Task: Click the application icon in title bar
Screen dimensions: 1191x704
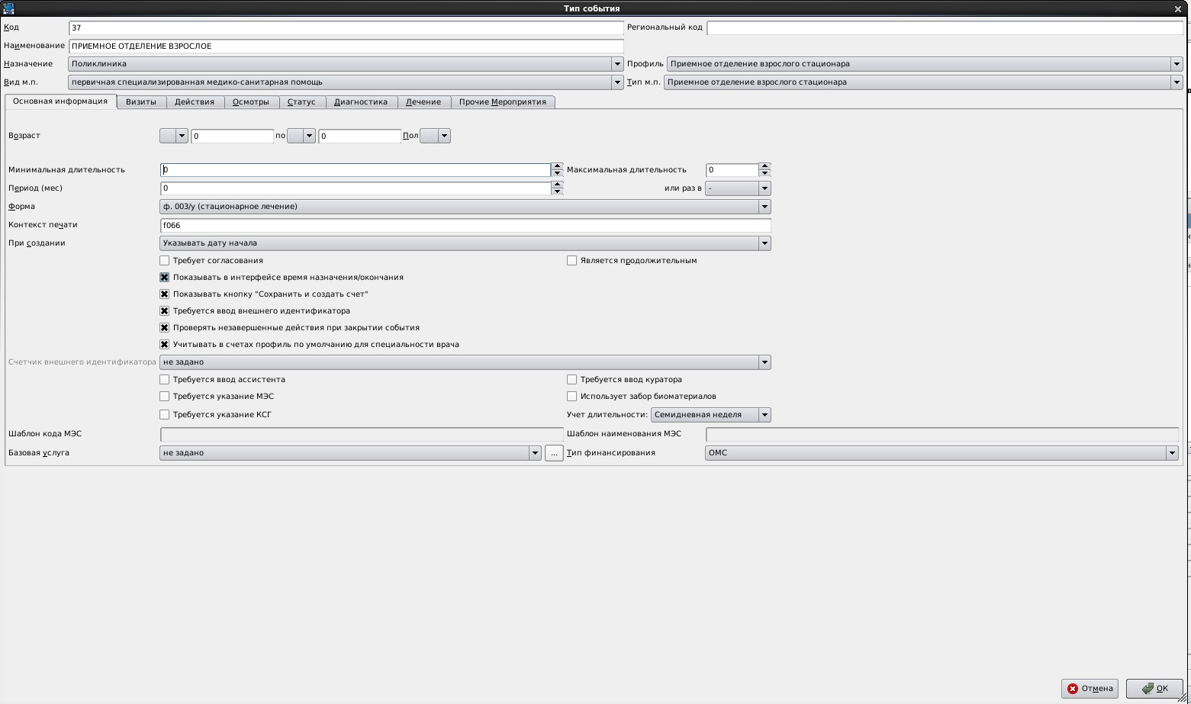Action: (x=9, y=8)
